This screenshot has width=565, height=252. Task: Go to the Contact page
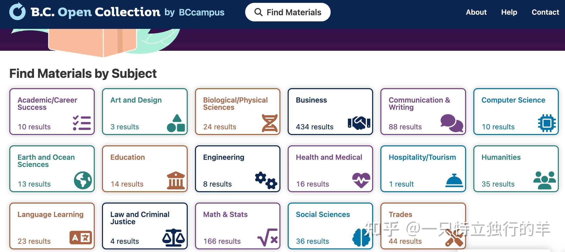click(x=545, y=12)
